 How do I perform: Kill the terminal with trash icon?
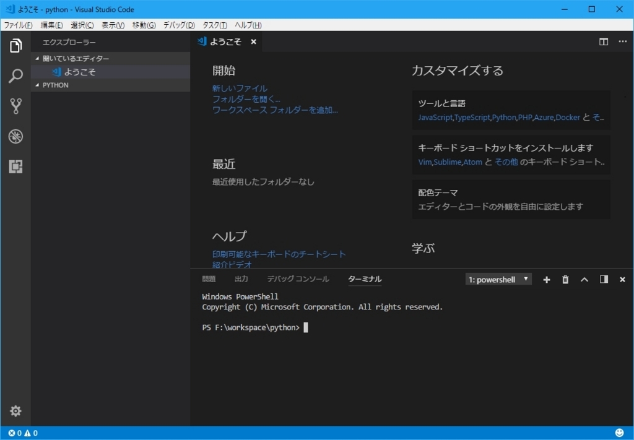tap(565, 280)
